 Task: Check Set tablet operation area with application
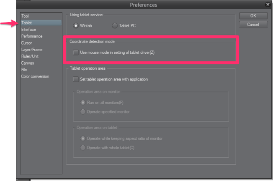[x=76, y=79]
